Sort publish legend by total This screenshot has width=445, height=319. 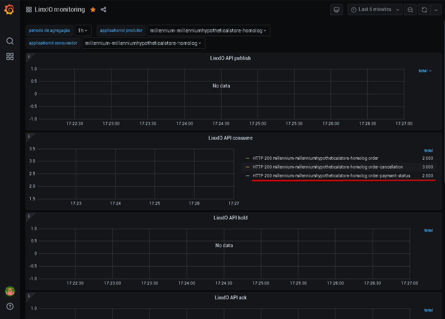[x=425, y=71]
